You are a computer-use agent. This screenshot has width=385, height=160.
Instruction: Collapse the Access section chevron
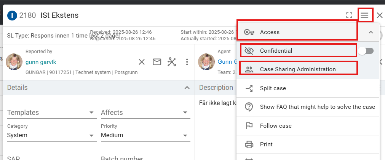(371, 32)
